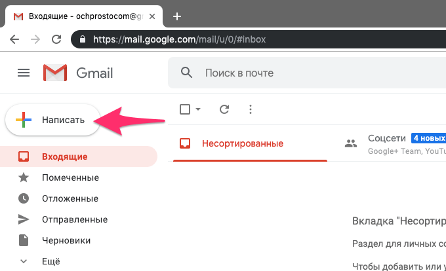Image resolution: width=446 pixels, height=271 pixels.
Task: Open the select-all dropdown arrow
Action: (198, 109)
